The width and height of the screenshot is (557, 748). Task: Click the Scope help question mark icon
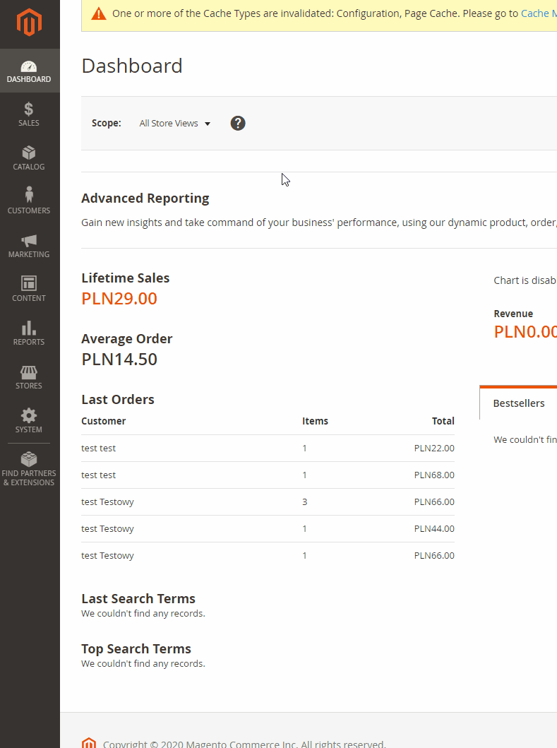tap(238, 123)
